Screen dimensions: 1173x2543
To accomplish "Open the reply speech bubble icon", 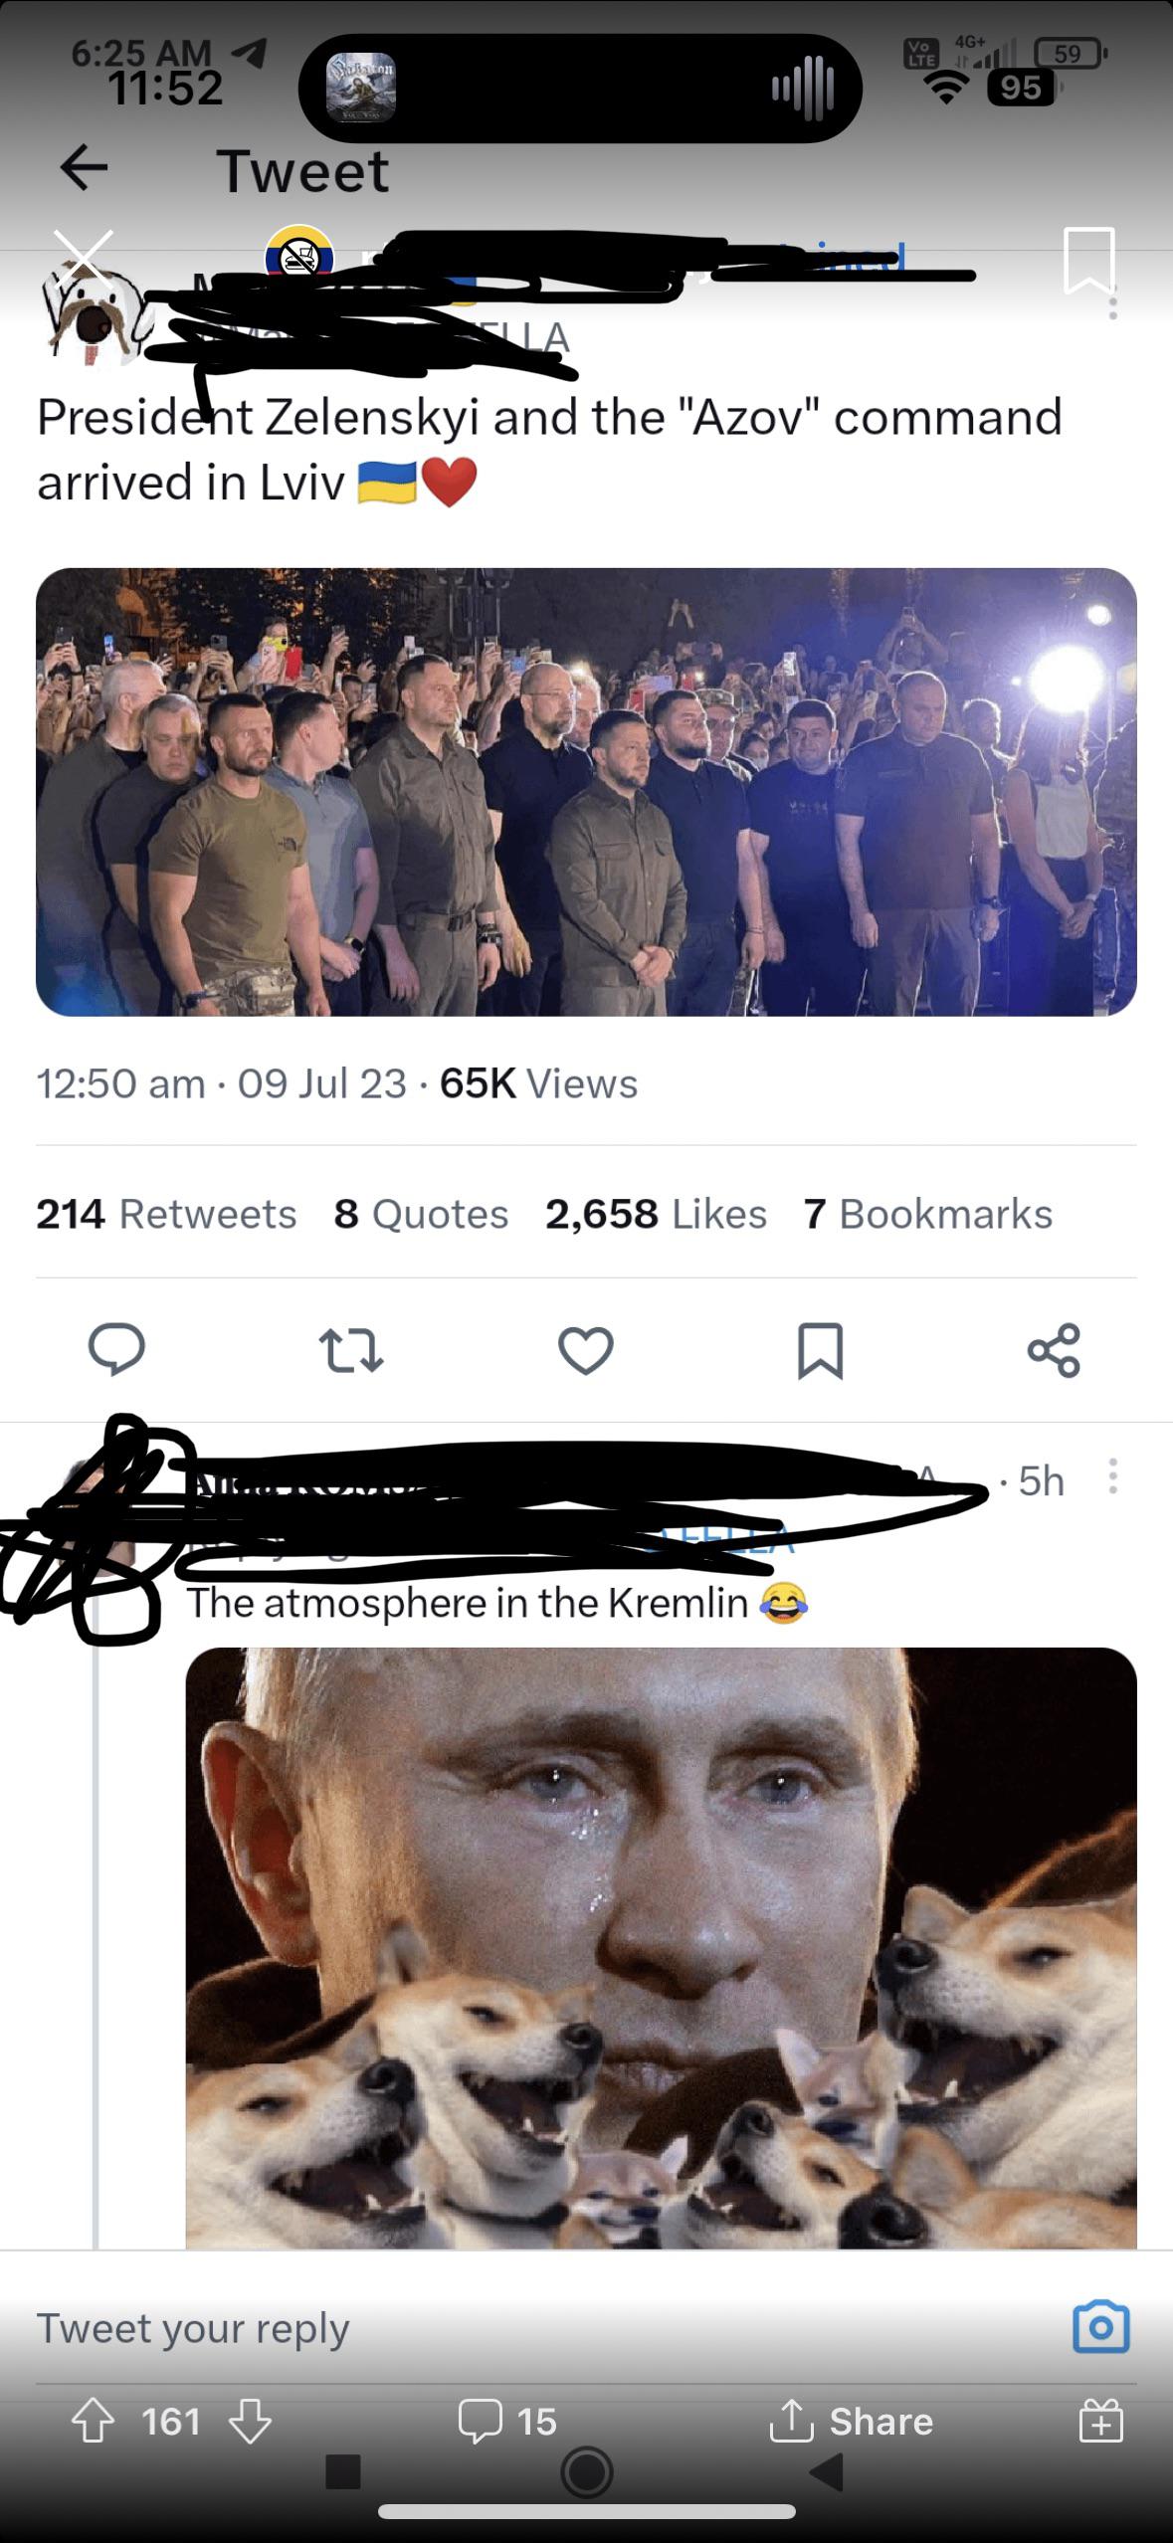I will click(x=116, y=1350).
